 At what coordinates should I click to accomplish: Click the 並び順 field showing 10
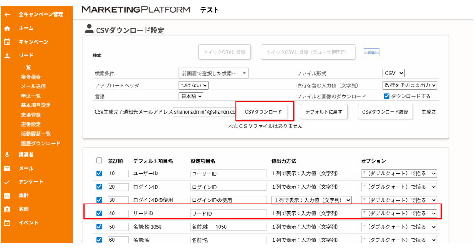point(118,174)
